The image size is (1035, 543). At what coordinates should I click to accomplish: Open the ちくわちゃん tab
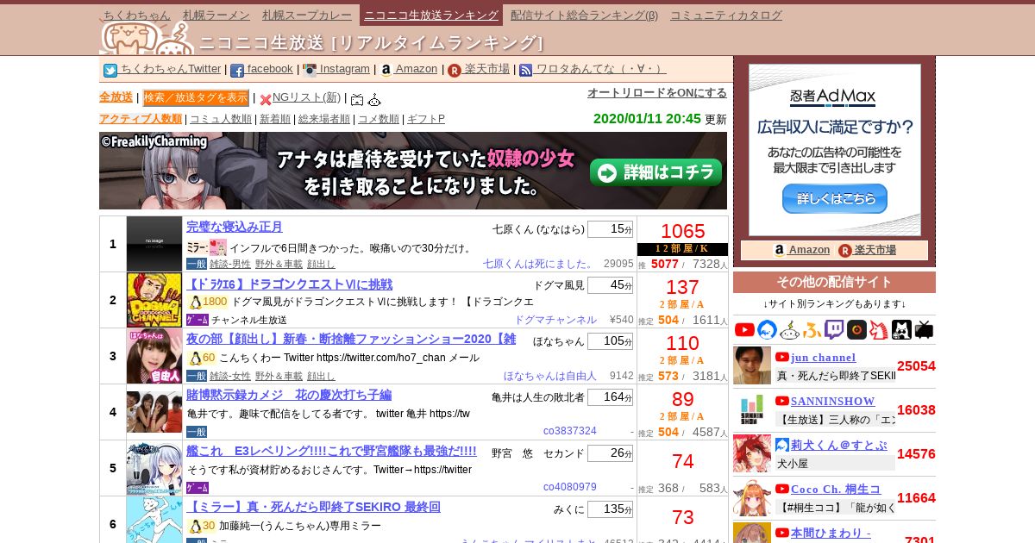tap(137, 15)
